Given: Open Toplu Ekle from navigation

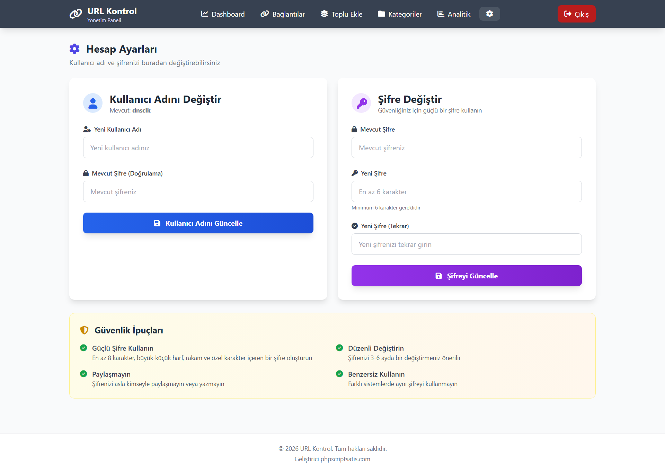Looking at the screenshot, I should pos(341,14).
